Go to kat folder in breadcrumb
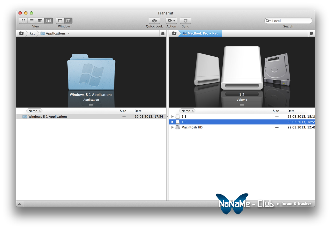 tap(32, 33)
